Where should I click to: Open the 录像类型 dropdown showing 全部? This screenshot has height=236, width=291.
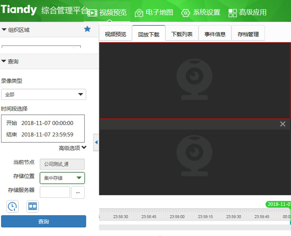(43, 94)
